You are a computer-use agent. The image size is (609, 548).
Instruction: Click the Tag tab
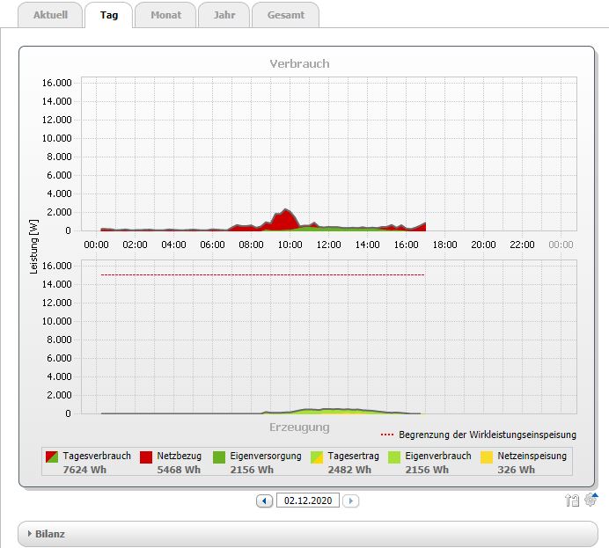tap(109, 15)
